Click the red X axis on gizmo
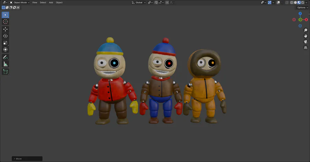 pyautogui.click(x=306, y=20)
